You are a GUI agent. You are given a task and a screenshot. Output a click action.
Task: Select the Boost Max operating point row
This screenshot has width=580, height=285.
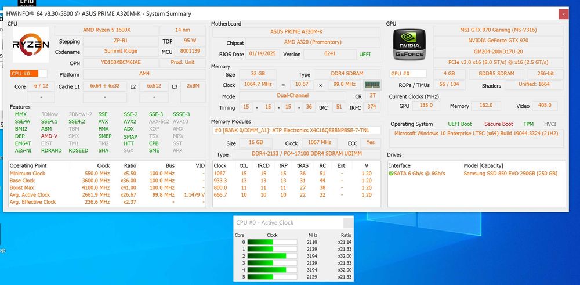pos(107,187)
